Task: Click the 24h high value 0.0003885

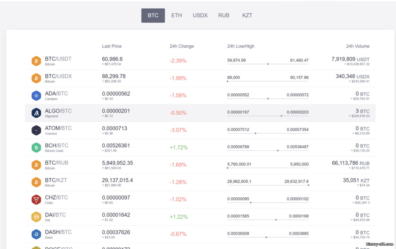Action: point(299,233)
